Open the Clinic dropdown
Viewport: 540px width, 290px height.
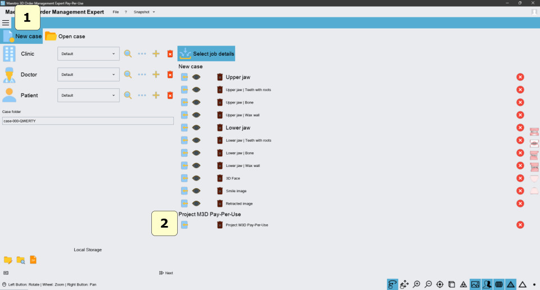click(88, 53)
